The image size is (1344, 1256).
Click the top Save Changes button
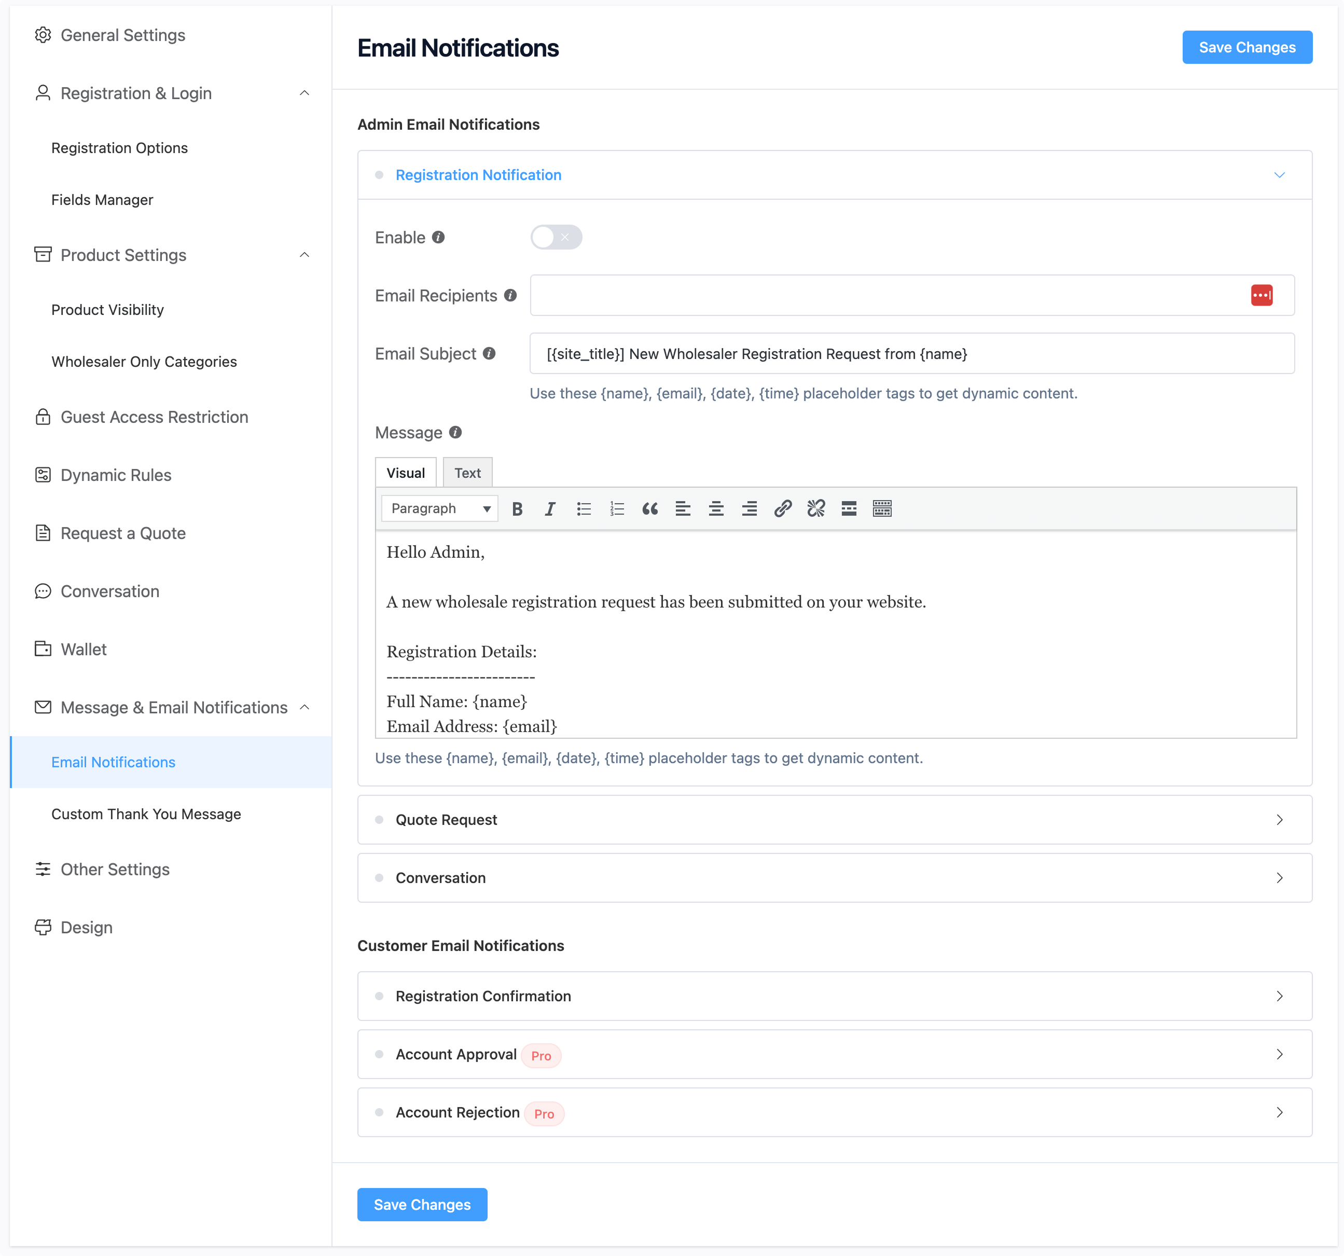1248,47
